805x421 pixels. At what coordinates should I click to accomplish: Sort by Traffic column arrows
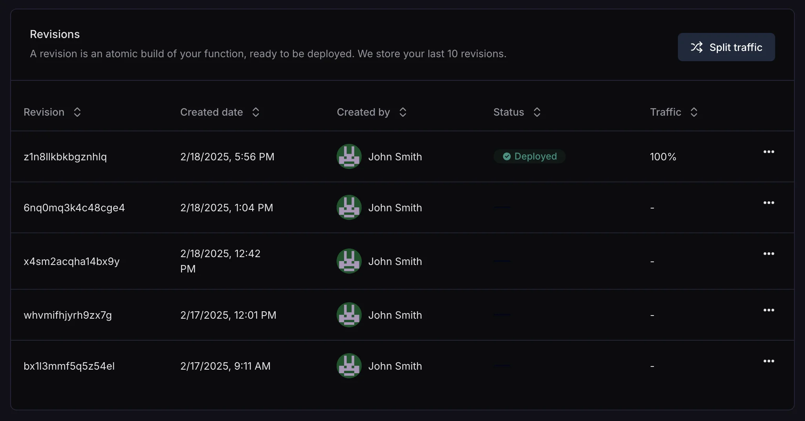pos(694,112)
